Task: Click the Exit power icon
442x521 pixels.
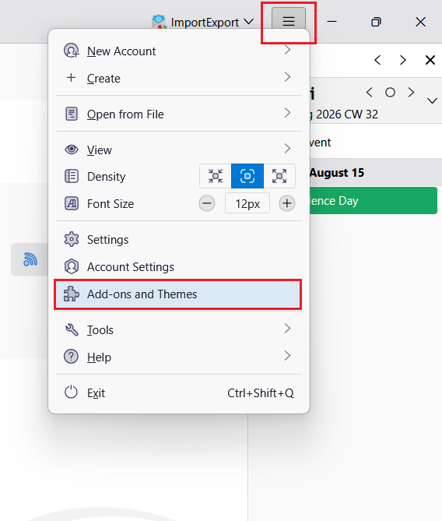Action: [71, 393]
